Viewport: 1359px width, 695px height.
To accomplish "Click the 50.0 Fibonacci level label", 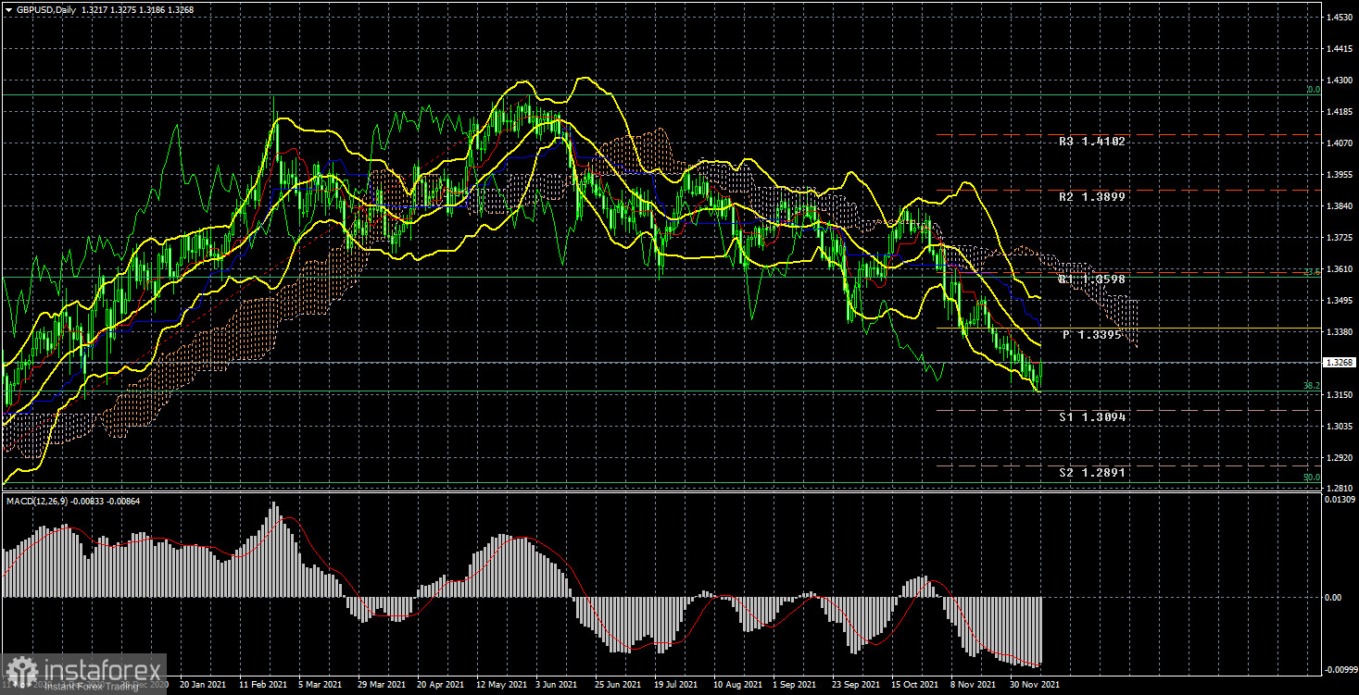I will (x=1312, y=478).
